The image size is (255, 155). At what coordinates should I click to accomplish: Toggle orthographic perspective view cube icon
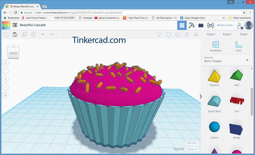[x=6, y=95]
